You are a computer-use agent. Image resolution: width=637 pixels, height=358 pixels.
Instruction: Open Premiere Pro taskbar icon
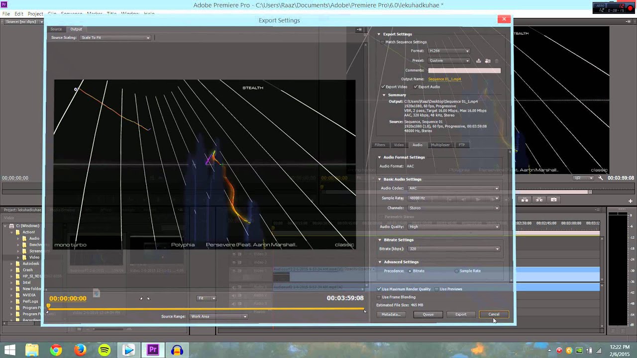tap(153, 350)
